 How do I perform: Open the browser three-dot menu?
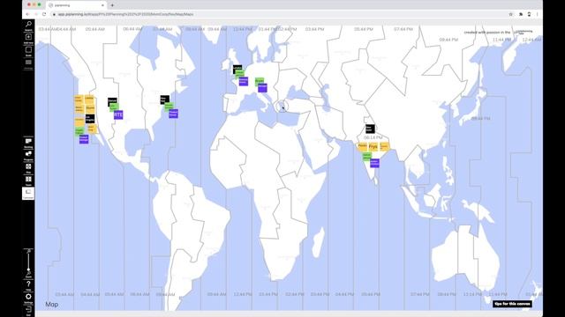click(x=538, y=14)
